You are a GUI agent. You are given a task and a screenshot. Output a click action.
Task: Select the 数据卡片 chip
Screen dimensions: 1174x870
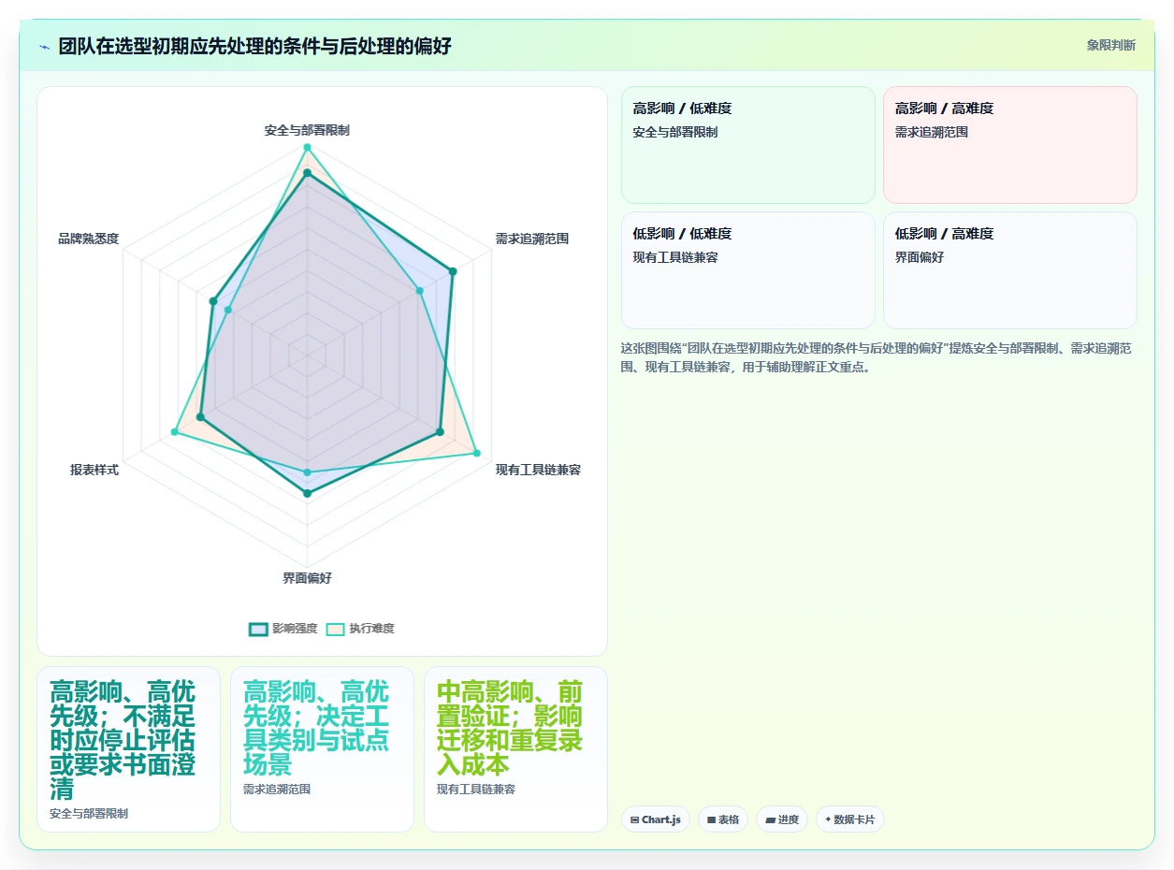coord(850,819)
